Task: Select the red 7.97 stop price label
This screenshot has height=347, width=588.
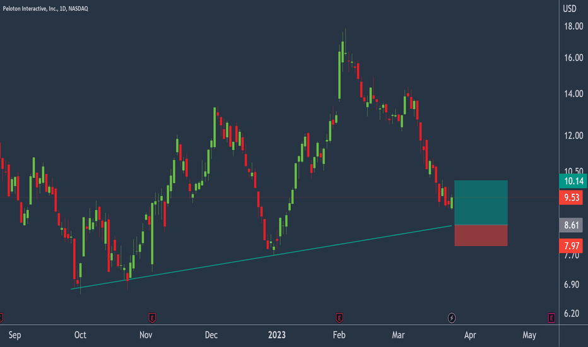Action: 571,246
